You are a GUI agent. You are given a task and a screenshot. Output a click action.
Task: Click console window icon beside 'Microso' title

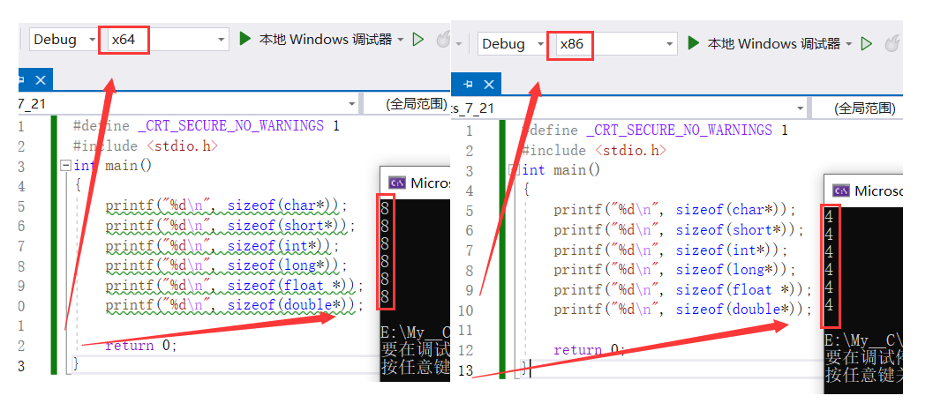click(841, 190)
